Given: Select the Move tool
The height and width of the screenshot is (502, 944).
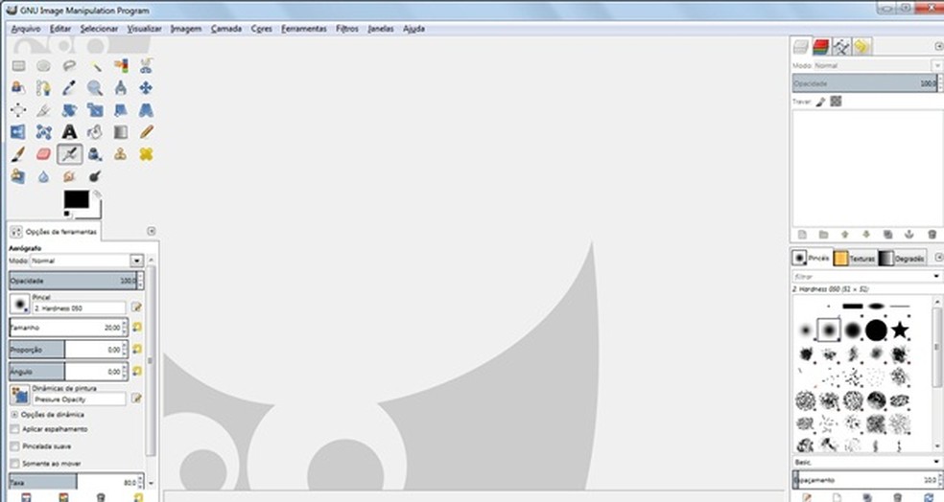Looking at the screenshot, I should point(146,88).
